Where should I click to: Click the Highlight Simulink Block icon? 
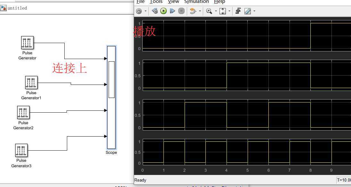(x=193, y=11)
